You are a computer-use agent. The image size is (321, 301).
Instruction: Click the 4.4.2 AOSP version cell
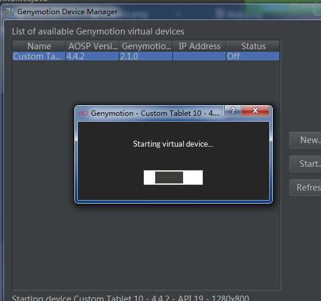(92, 56)
